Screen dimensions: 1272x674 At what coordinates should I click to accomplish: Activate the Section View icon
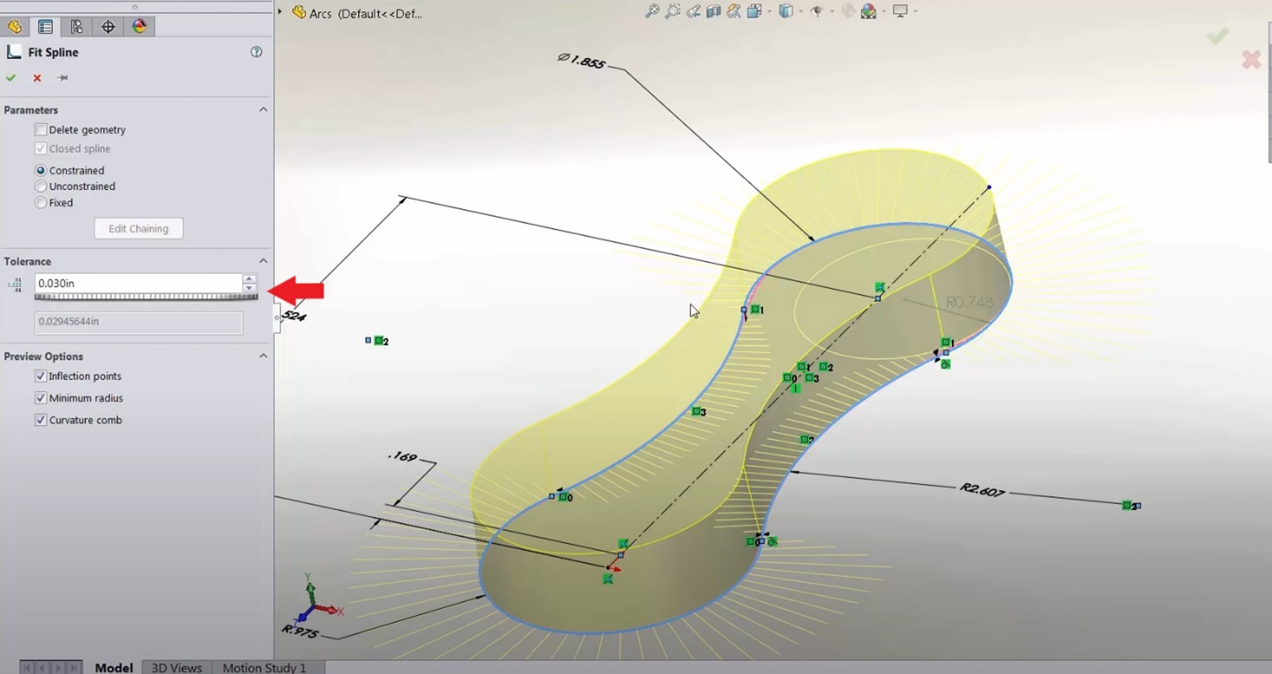pyautogui.click(x=713, y=11)
